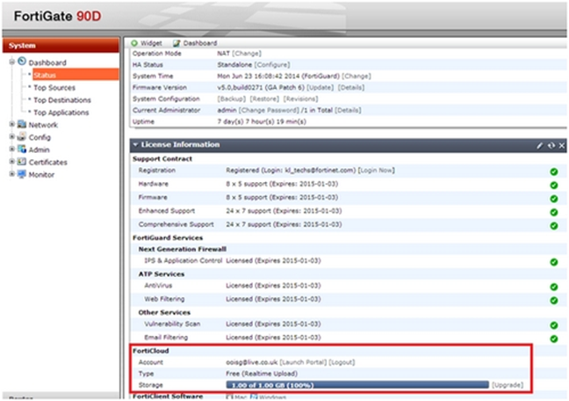Click the Config tree icon
569x401 pixels.
tap(22, 136)
